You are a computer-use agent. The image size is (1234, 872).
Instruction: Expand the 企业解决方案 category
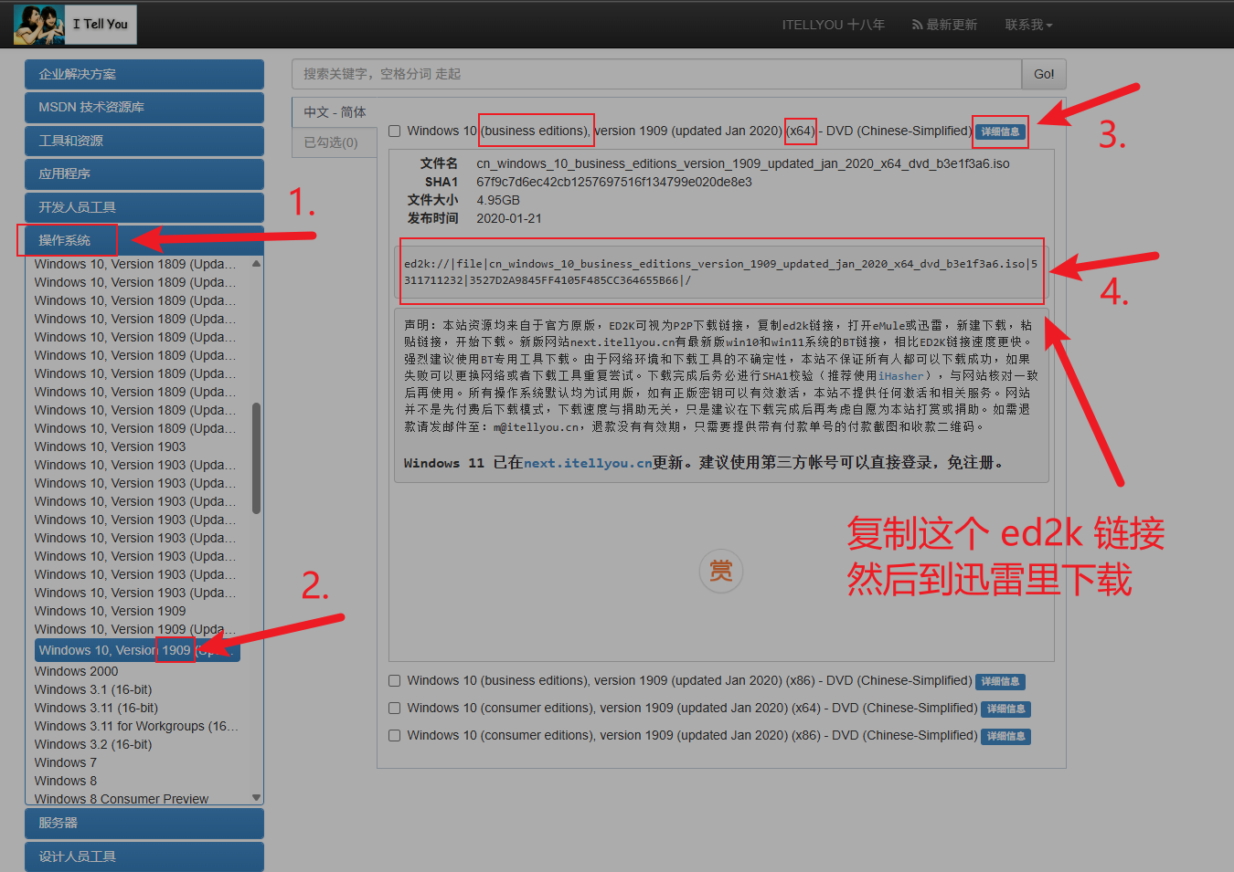pyautogui.click(x=144, y=75)
